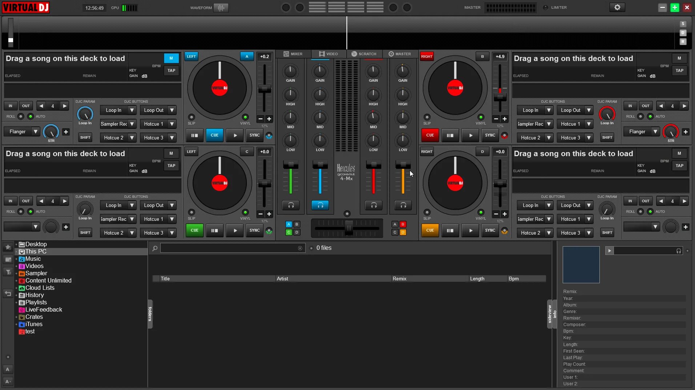This screenshot has width=695, height=390.
Task: Click the search magnifier icon above the file list
Action: tap(154, 248)
